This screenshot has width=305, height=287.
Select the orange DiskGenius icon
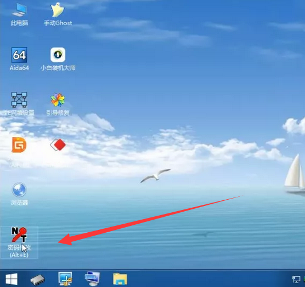[19, 145]
